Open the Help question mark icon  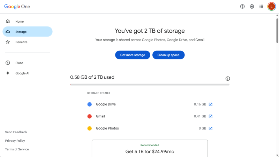pyautogui.click(x=242, y=7)
